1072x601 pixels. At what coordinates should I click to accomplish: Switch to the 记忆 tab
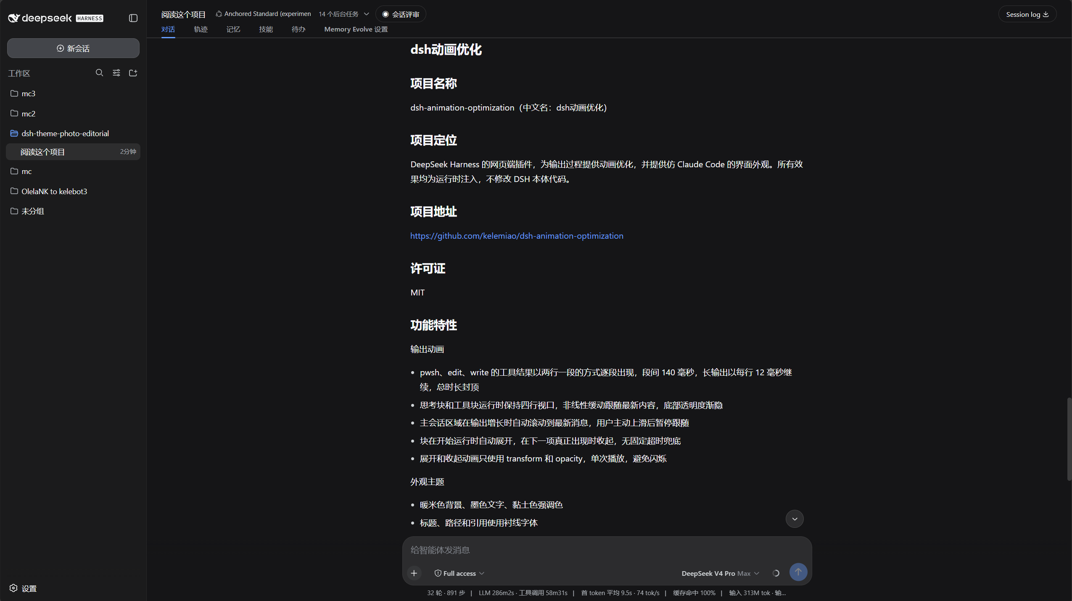click(x=233, y=29)
